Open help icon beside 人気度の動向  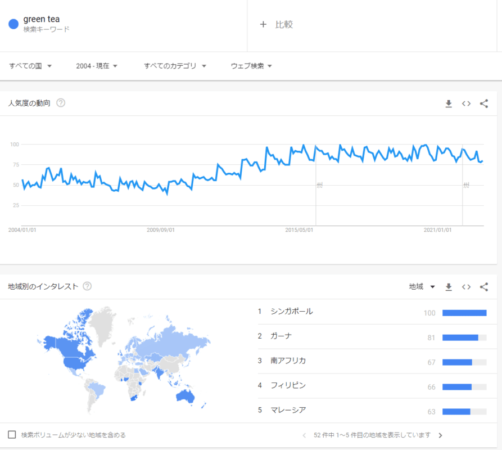(x=61, y=103)
